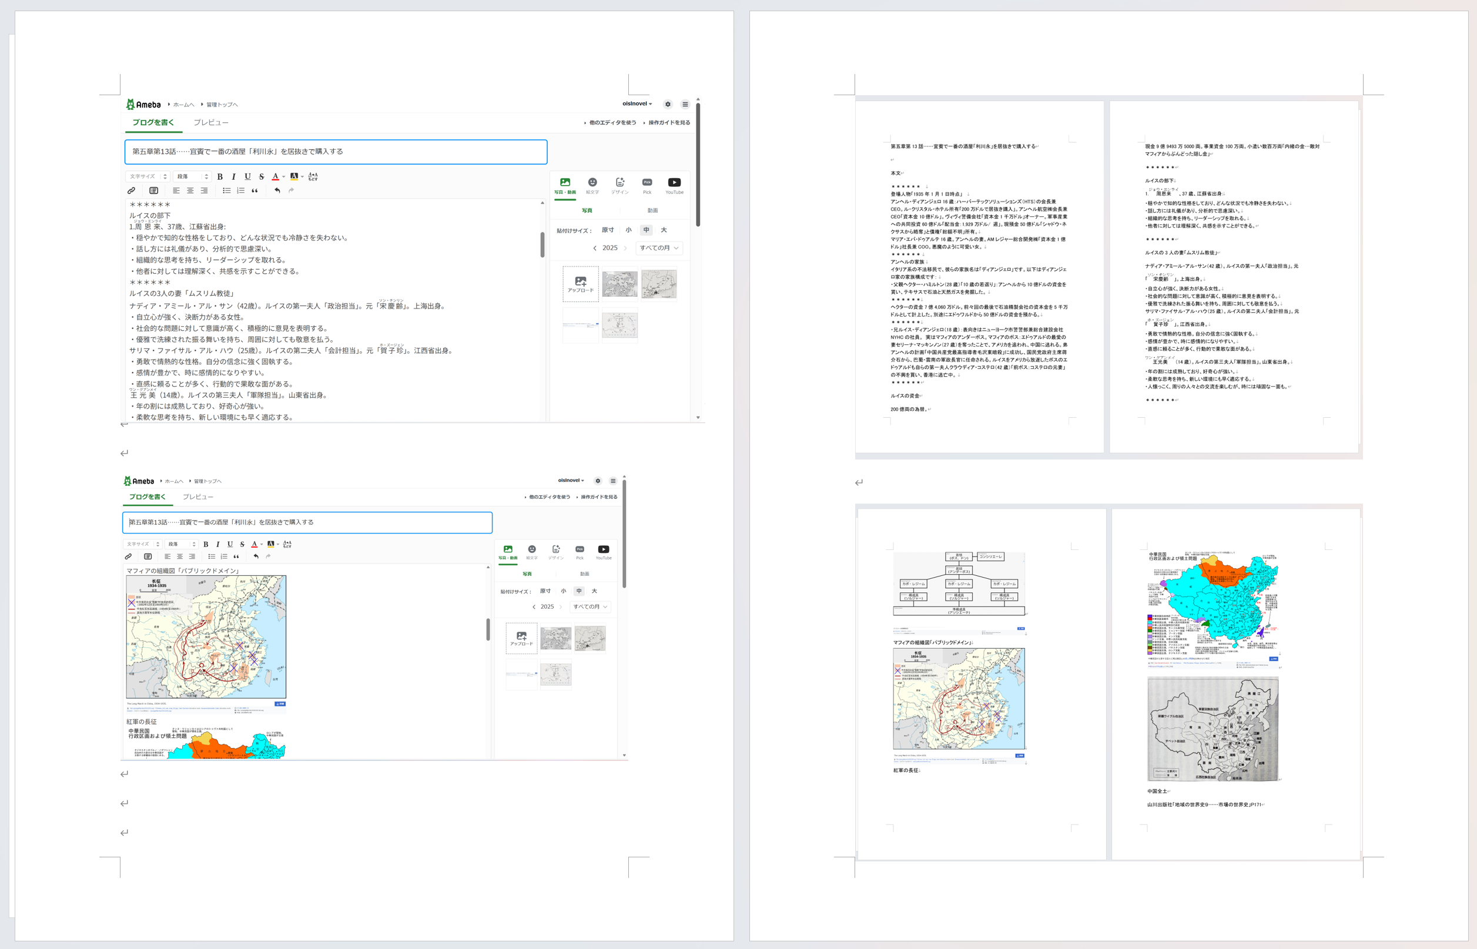The width and height of the screenshot is (1477, 949).
Task: Open the すべての月 dropdown in top editor
Action: (659, 248)
